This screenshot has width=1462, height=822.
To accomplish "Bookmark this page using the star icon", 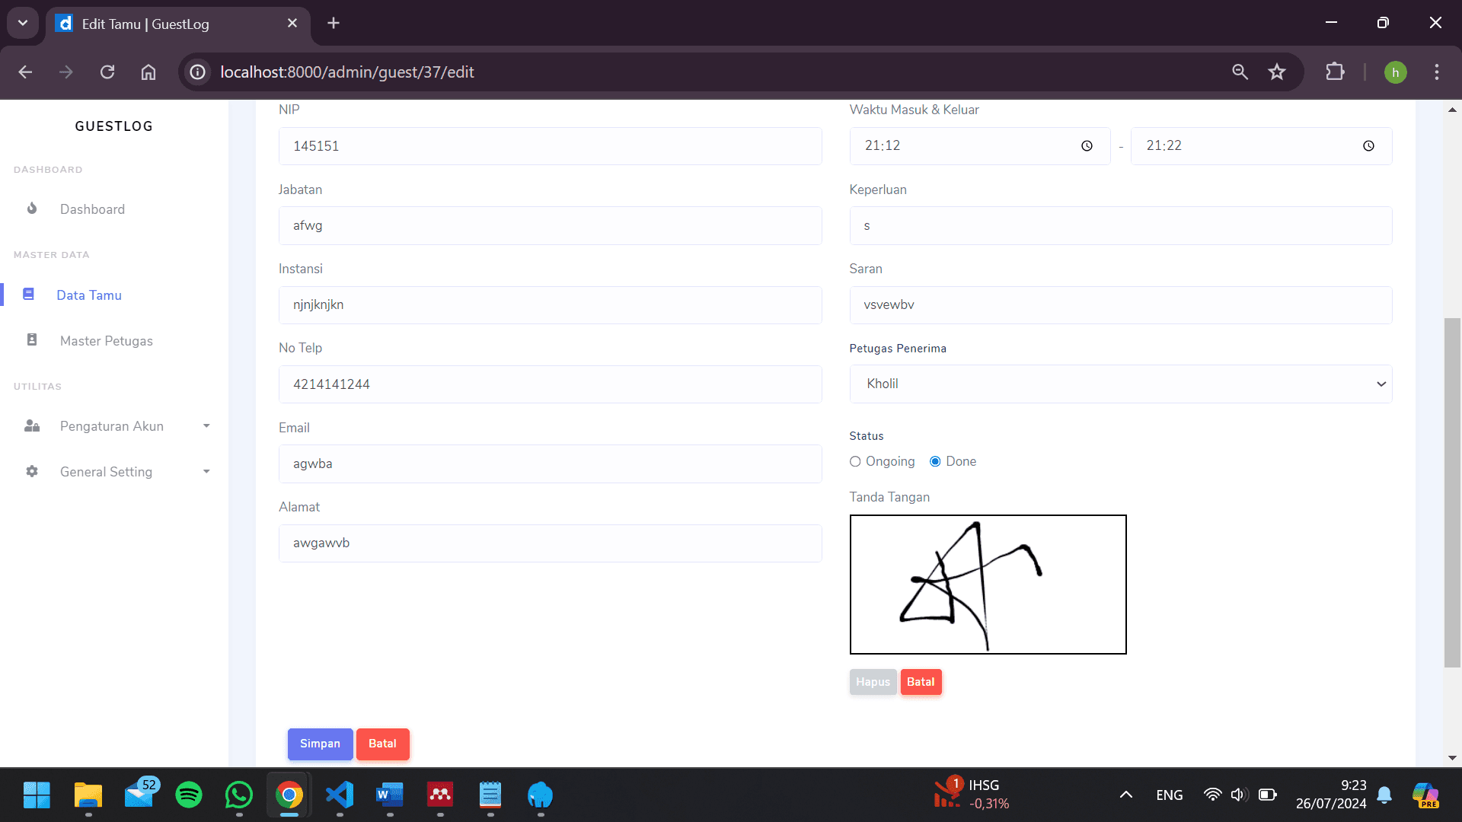I will [1277, 72].
